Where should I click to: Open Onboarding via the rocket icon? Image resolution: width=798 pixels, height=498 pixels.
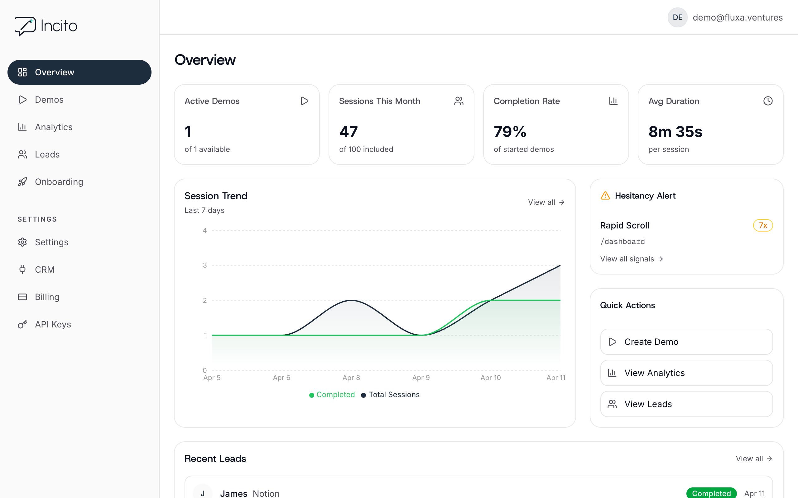point(22,181)
